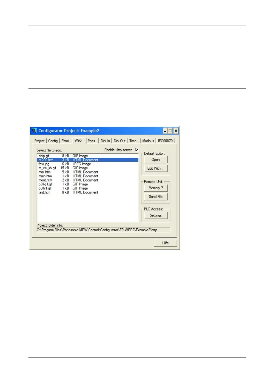This screenshot has width=267, height=378.
Task: Click the project folder path field
Action: pyautogui.click(x=103, y=230)
